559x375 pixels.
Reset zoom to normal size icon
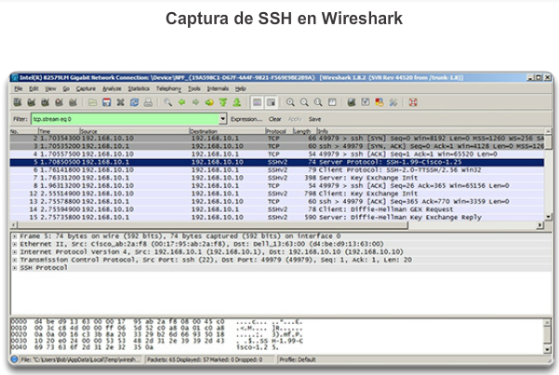point(318,102)
